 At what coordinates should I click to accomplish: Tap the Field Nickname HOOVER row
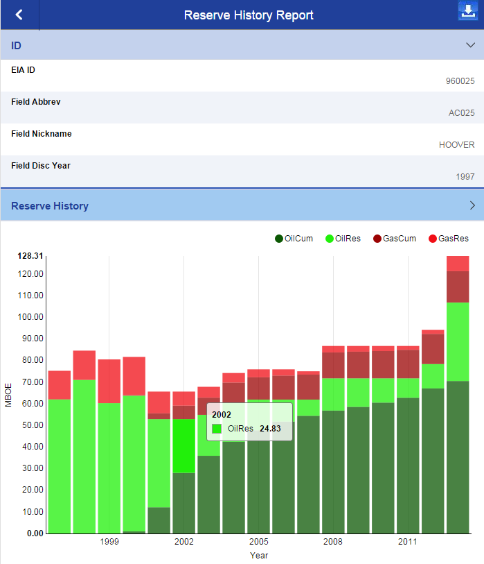tap(242, 139)
